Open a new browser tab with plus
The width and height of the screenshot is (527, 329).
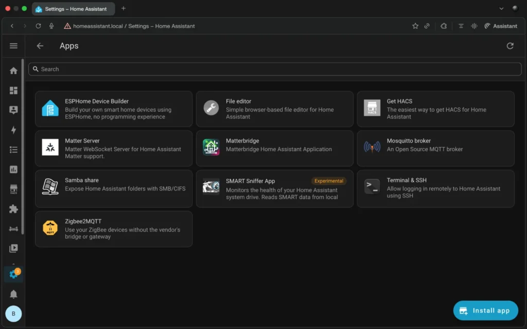coord(124,8)
